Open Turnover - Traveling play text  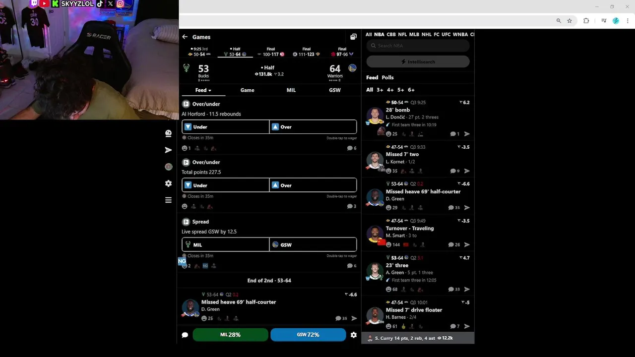pos(410,229)
